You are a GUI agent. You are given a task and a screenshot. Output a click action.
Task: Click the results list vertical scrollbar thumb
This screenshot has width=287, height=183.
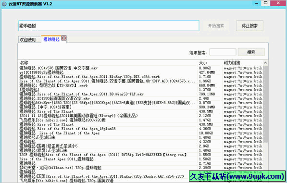click(x=265, y=104)
